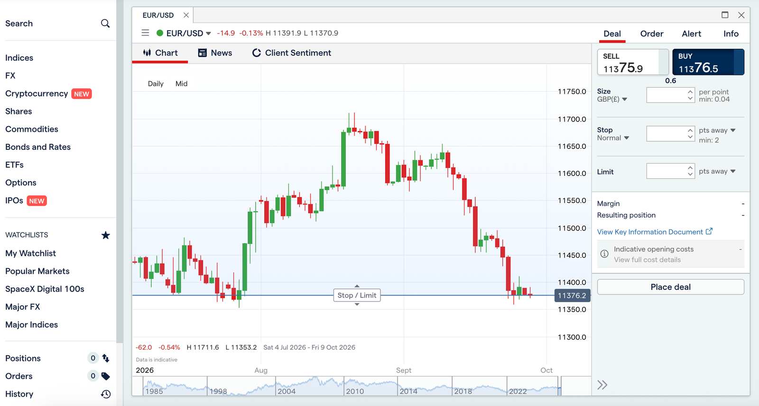Click the News newspaper icon
Image resolution: width=759 pixels, height=406 pixels.
click(203, 53)
